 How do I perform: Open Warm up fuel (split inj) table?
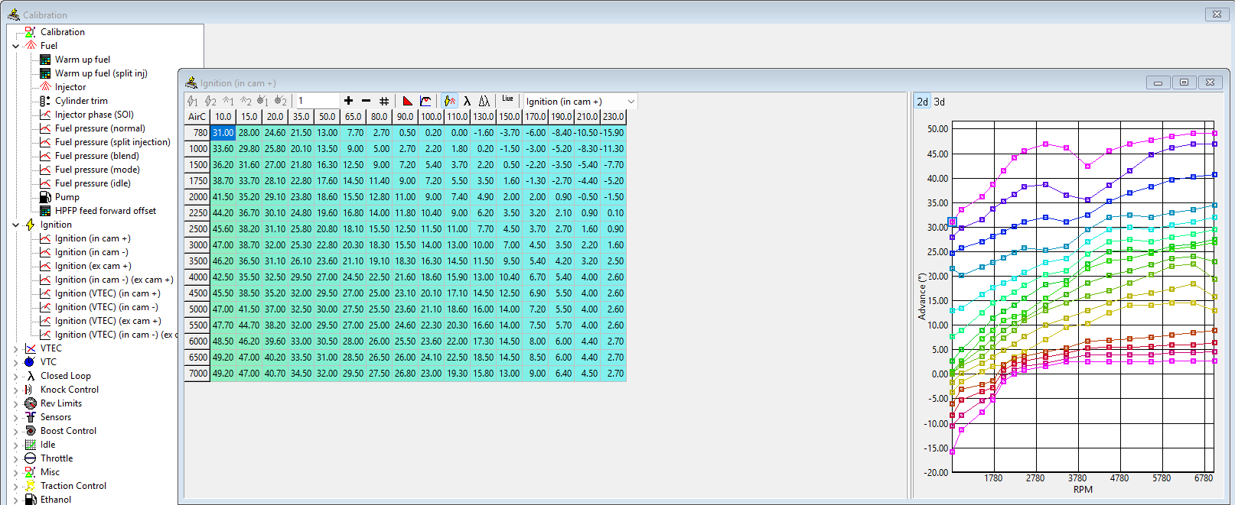[101, 73]
